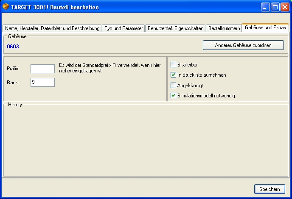Click the TARGET 3001! title bar icon

[6, 7]
